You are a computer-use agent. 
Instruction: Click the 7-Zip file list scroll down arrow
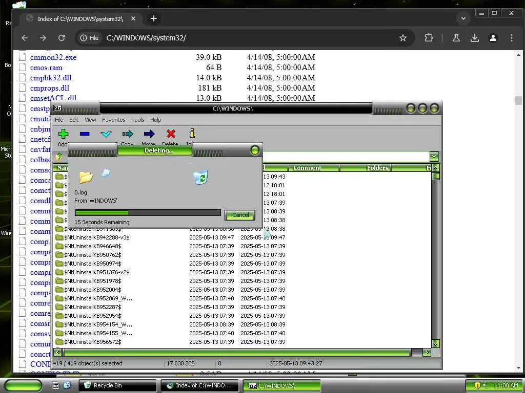(435, 343)
